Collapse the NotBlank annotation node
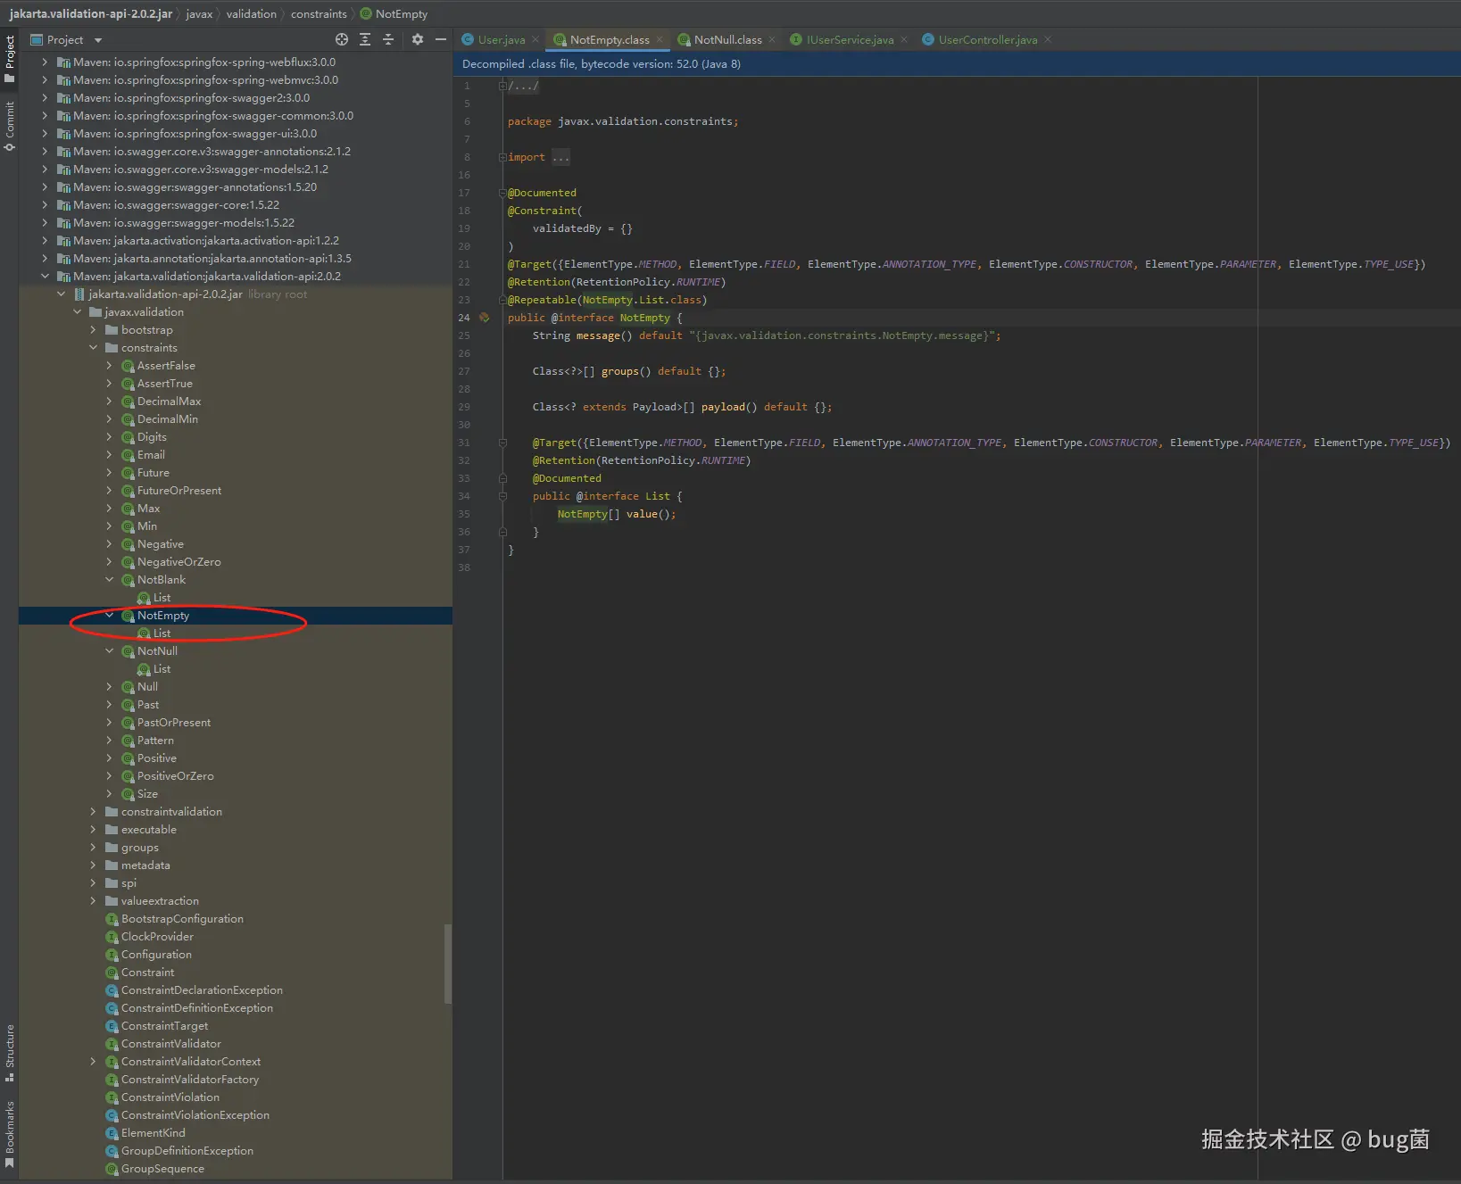The image size is (1461, 1184). (x=109, y=580)
